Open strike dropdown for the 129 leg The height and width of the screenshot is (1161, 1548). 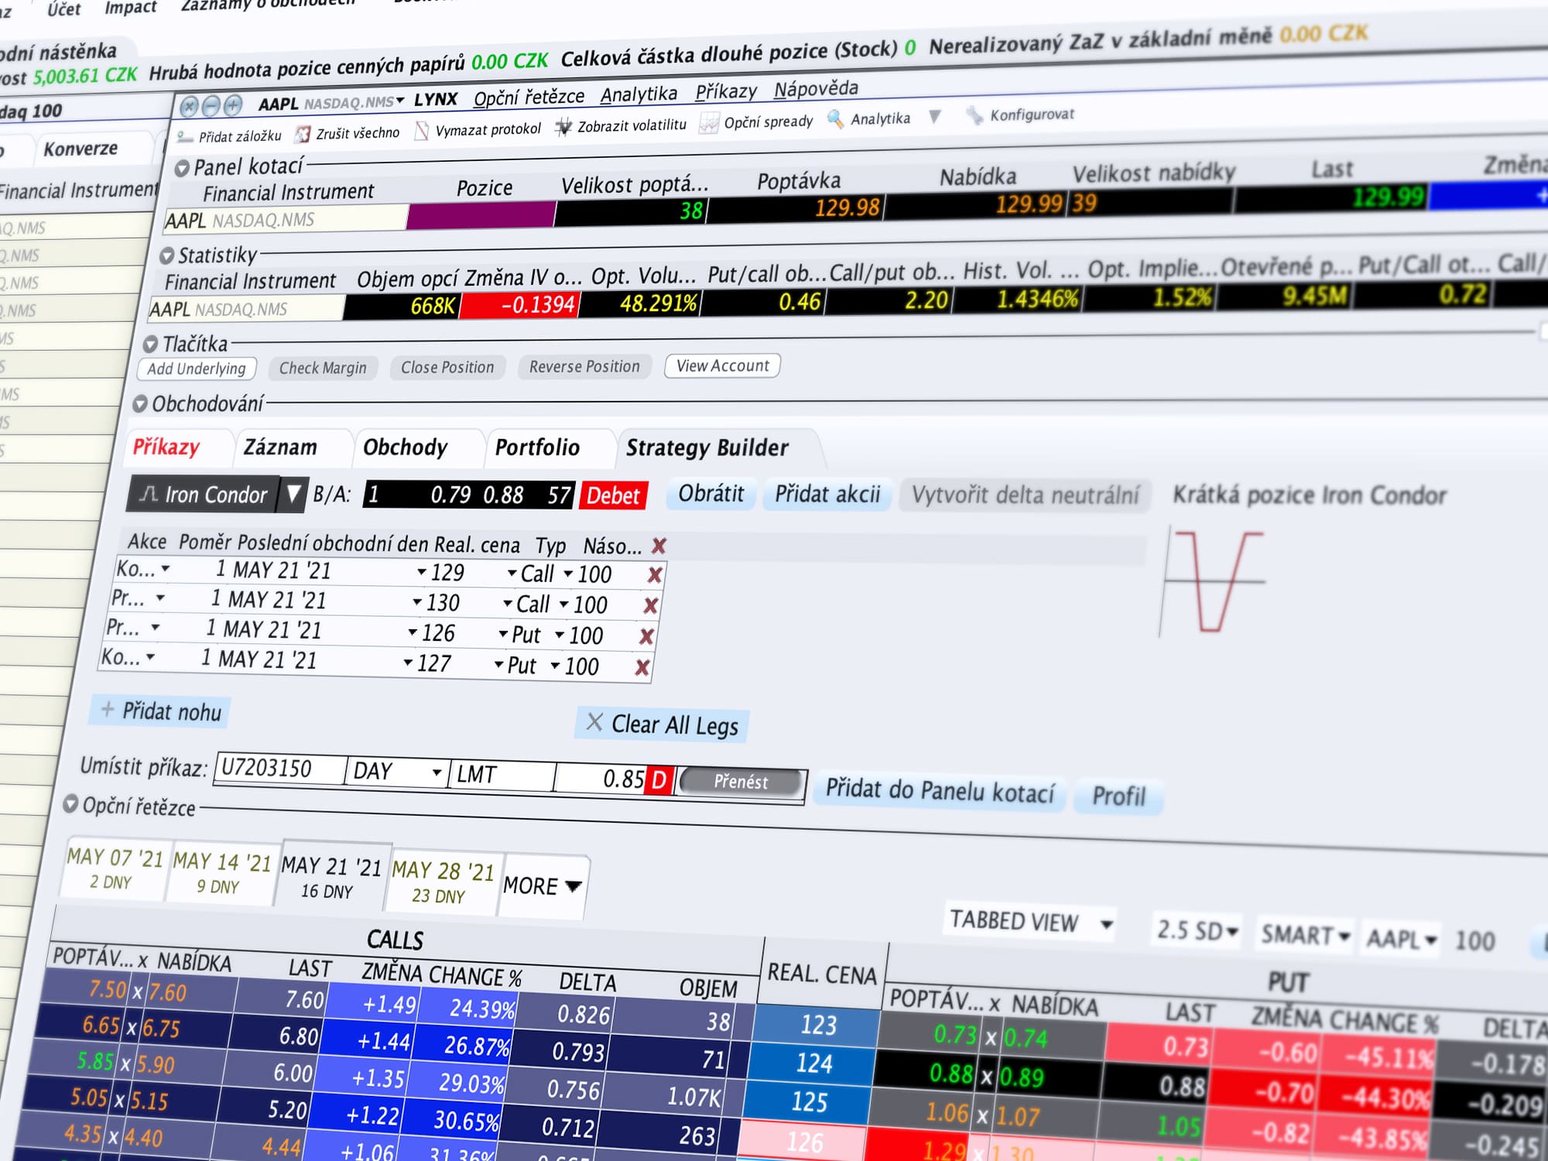422,572
